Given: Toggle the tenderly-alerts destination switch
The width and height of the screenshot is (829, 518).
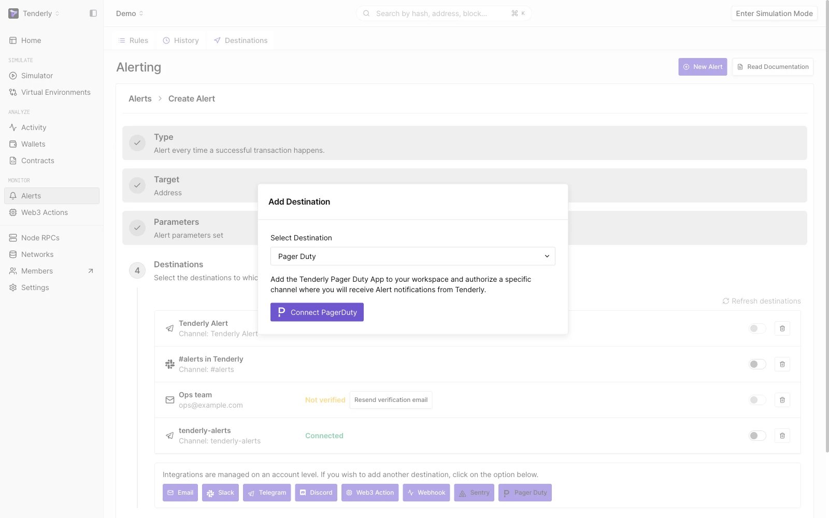Looking at the screenshot, I should click(x=757, y=436).
